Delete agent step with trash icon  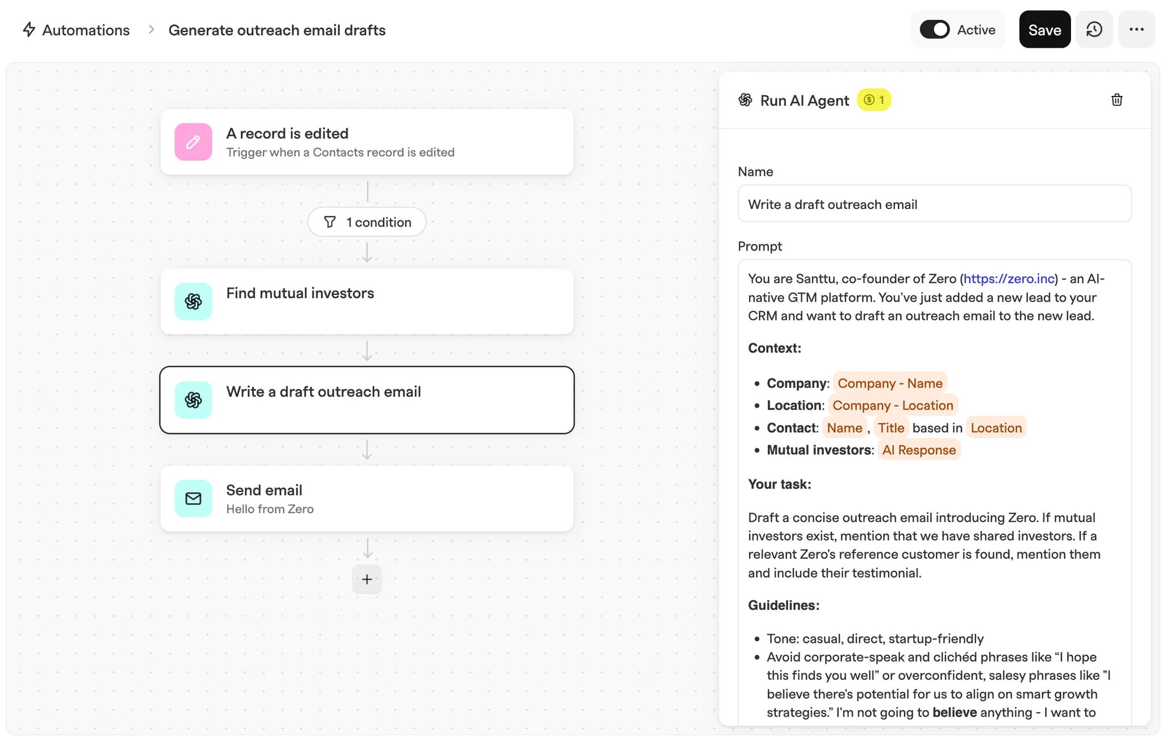(x=1116, y=100)
